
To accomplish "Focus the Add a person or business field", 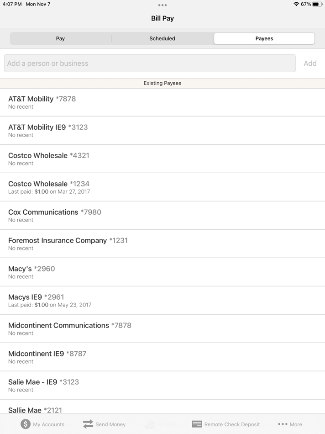I will (150, 64).
